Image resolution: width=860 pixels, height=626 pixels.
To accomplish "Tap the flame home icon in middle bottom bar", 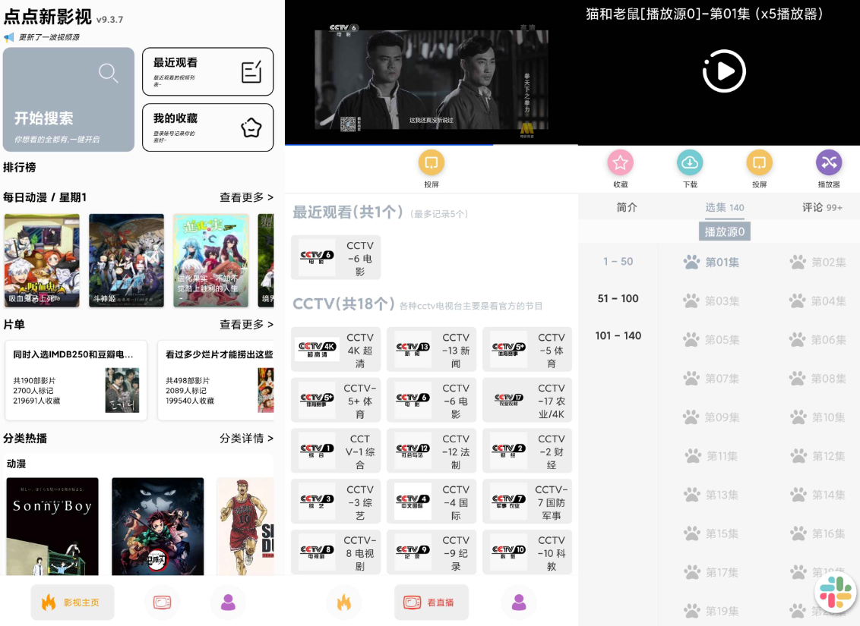I will point(344,602).
